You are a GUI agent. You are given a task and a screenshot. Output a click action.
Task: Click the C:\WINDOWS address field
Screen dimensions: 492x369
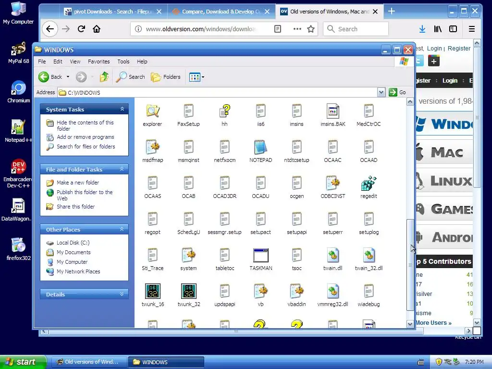click(218, 93)
